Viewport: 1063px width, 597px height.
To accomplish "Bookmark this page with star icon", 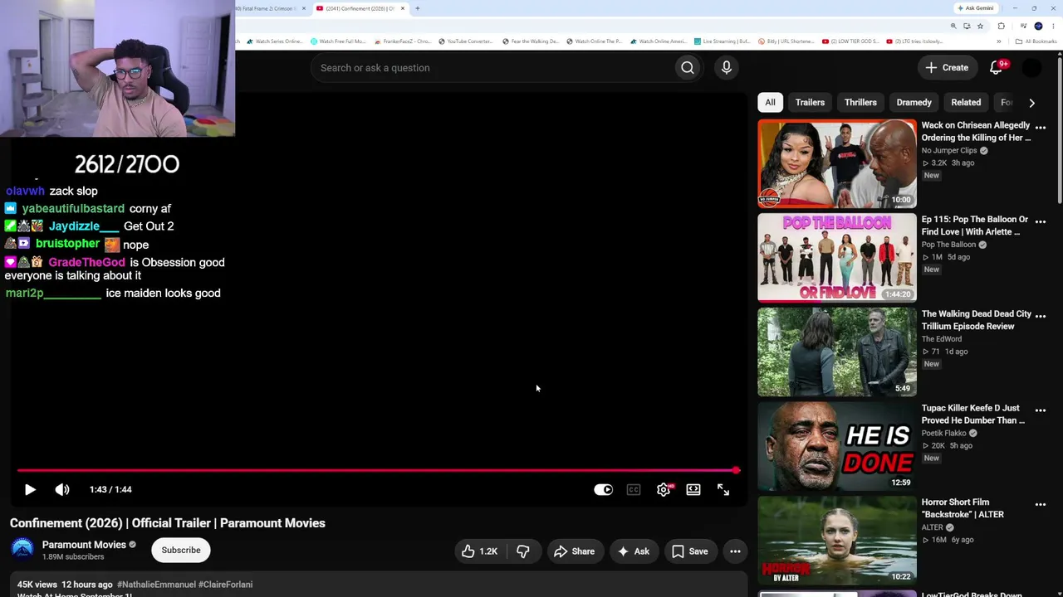I will click(980, 26).
